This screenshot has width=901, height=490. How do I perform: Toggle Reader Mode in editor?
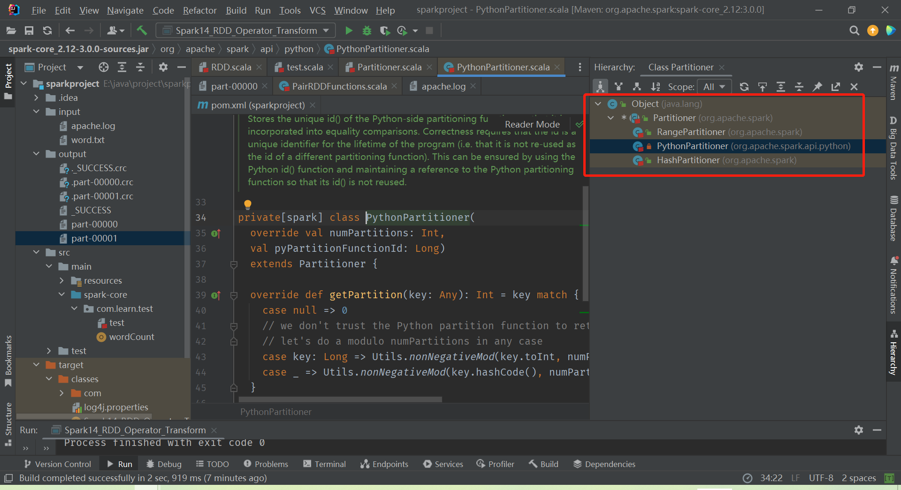click(x=532, y=124)
